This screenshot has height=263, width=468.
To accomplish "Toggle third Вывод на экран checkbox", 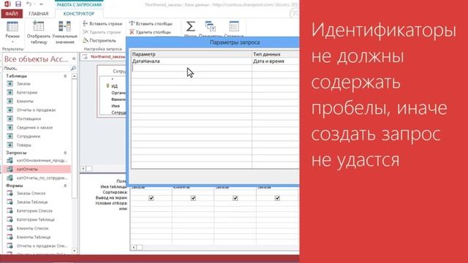I will pyautogui.click(x=235, y=198).
